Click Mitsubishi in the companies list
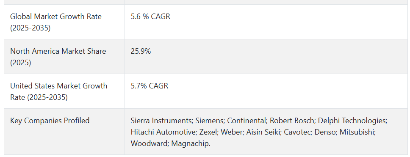The height and width of the screenshot is (157, 410). [x=357, y=132]
